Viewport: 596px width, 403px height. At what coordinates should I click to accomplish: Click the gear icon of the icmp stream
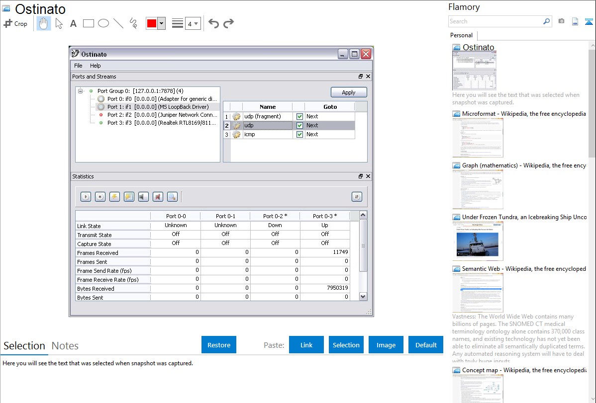tap(236, 135)
